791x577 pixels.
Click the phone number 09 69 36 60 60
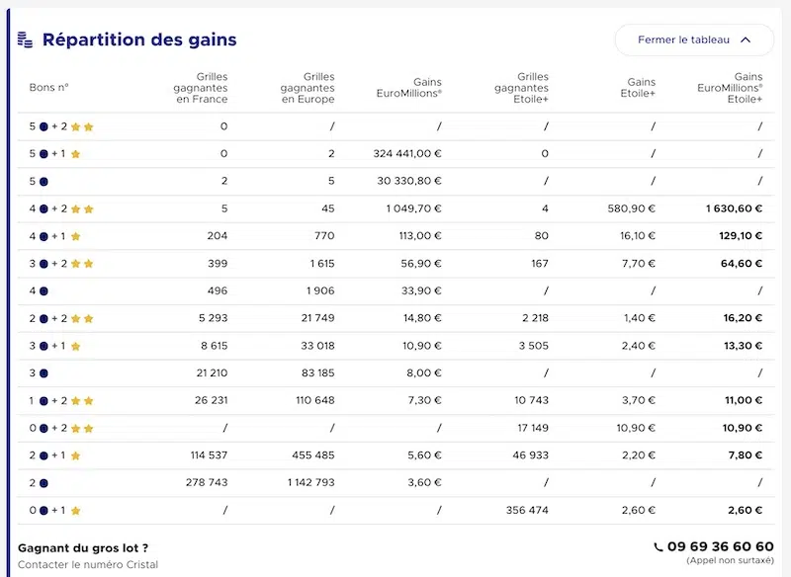tap(721, 546)
